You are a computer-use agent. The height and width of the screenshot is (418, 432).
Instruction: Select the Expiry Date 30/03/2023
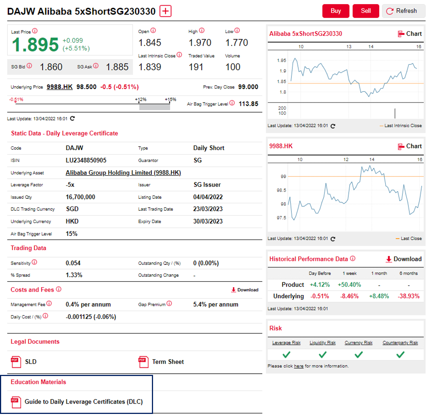coord(208,221)
